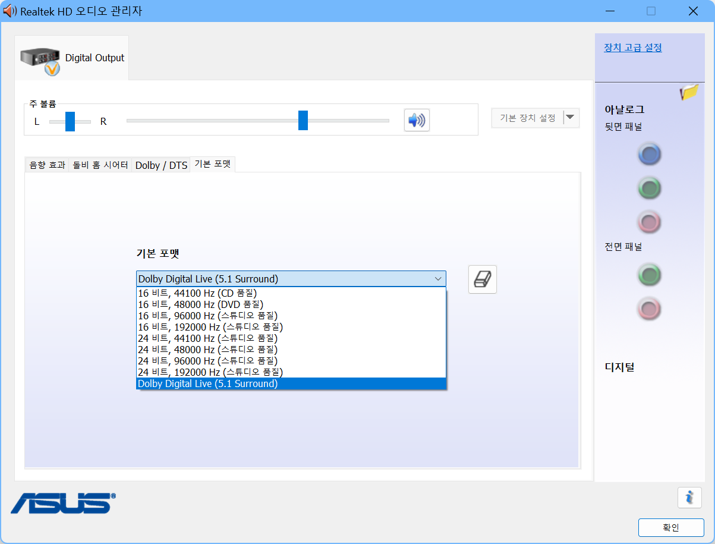Screen dimensions: 715x544
Task: Click the mute speaker icon button
Action: point(417,120)
